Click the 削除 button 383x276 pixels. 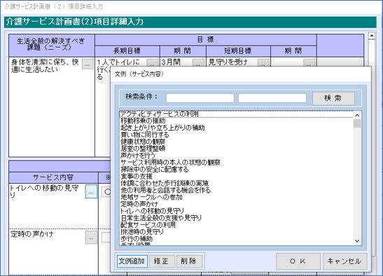click(189, 261)
